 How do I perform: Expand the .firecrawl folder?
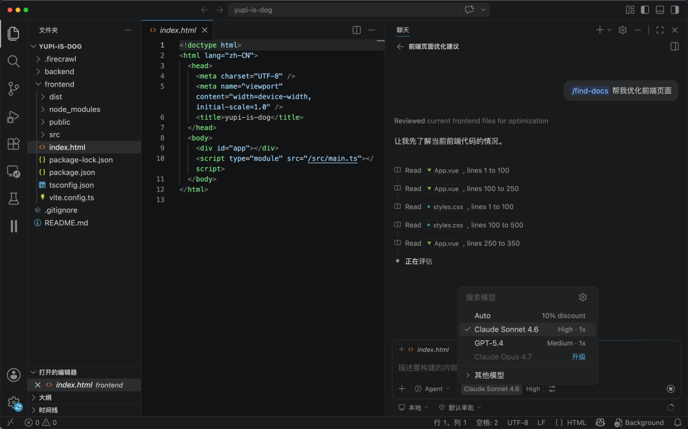click(84, 59)
